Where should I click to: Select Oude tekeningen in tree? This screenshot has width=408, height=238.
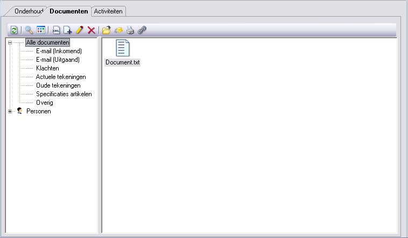click(x=58, y=85)
